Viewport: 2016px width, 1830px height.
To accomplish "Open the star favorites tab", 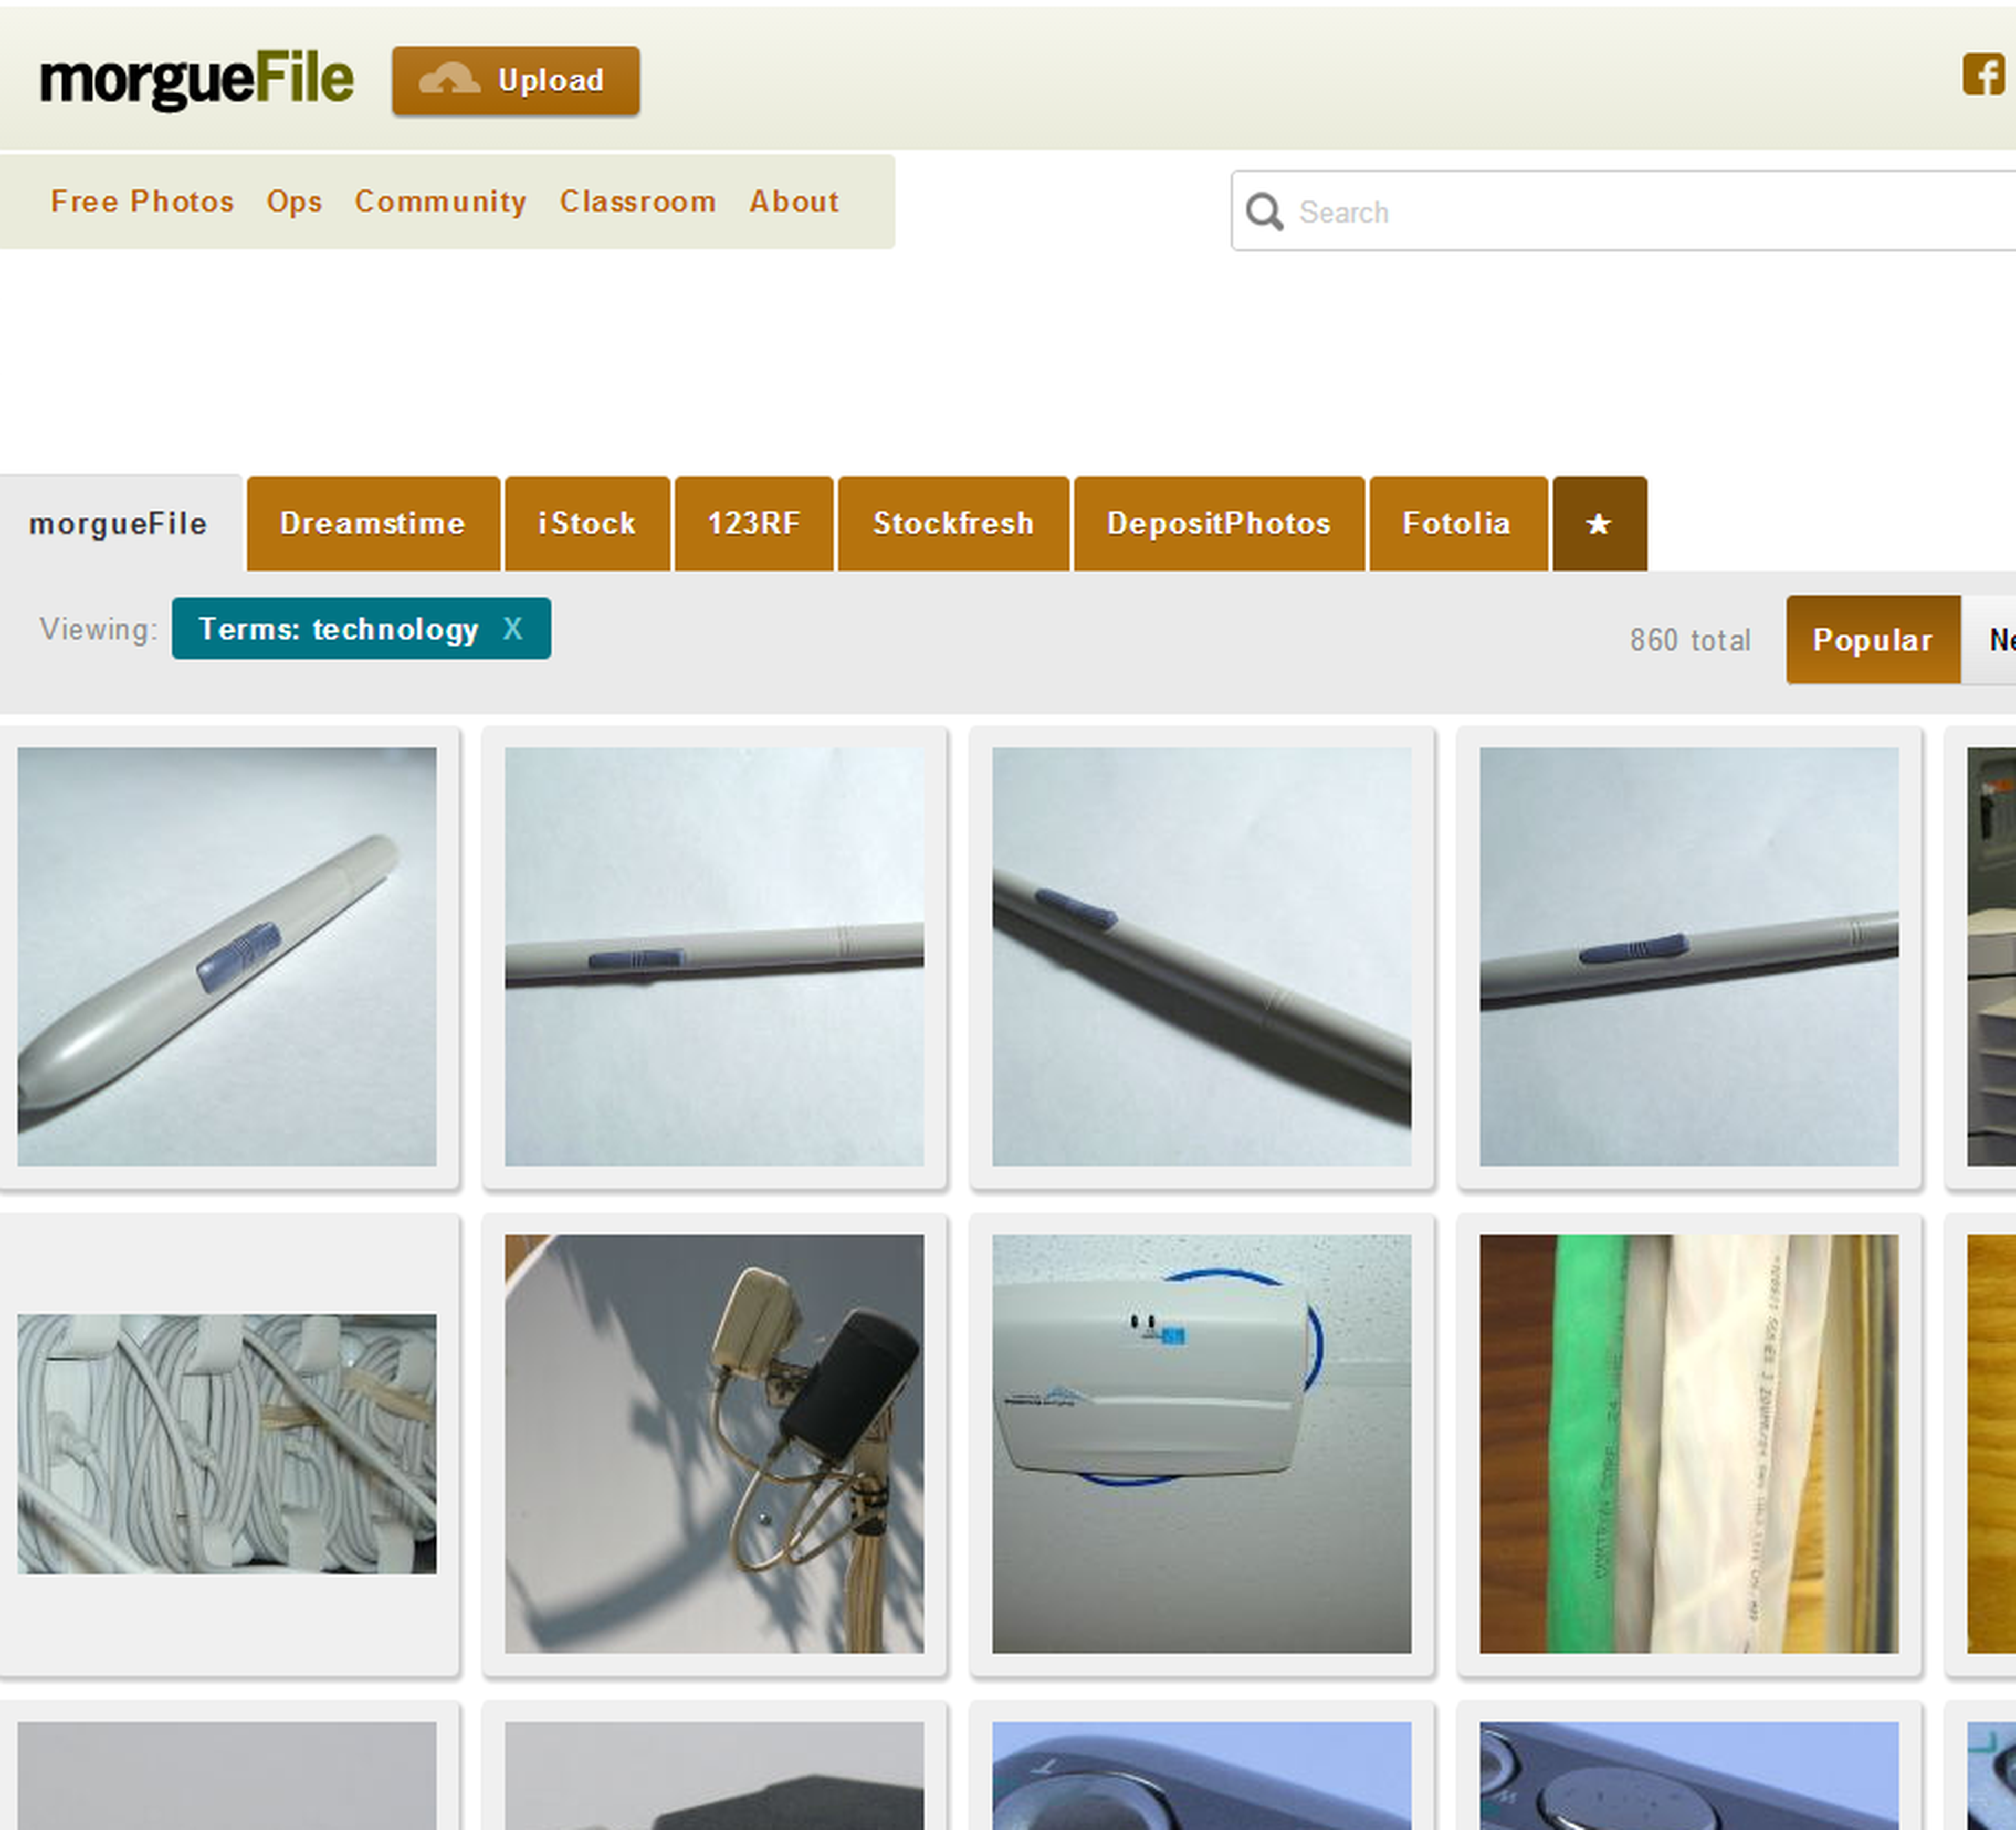I will pos(1599,524).
